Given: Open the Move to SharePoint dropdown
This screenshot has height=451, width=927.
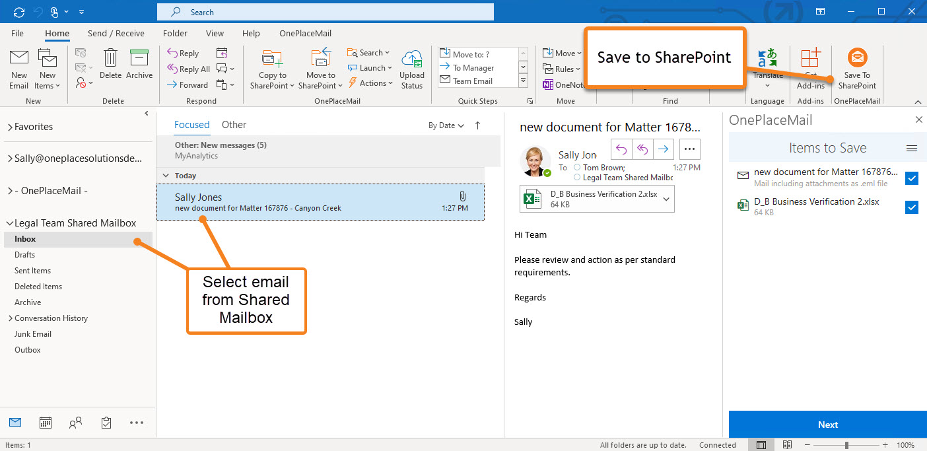Looking at the screenshot, I should click(x=320, y=69).
